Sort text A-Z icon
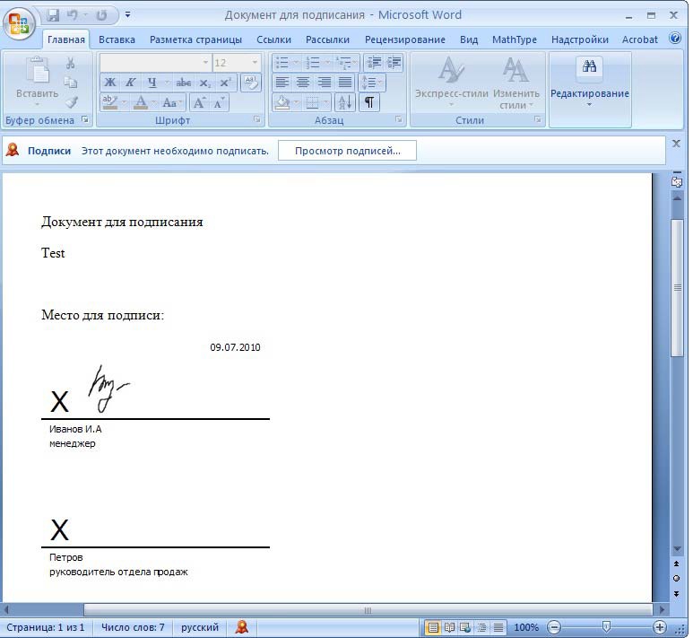 point(345,102)
